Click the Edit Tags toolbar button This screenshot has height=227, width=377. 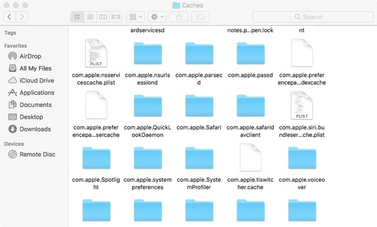tap(200, 17)
